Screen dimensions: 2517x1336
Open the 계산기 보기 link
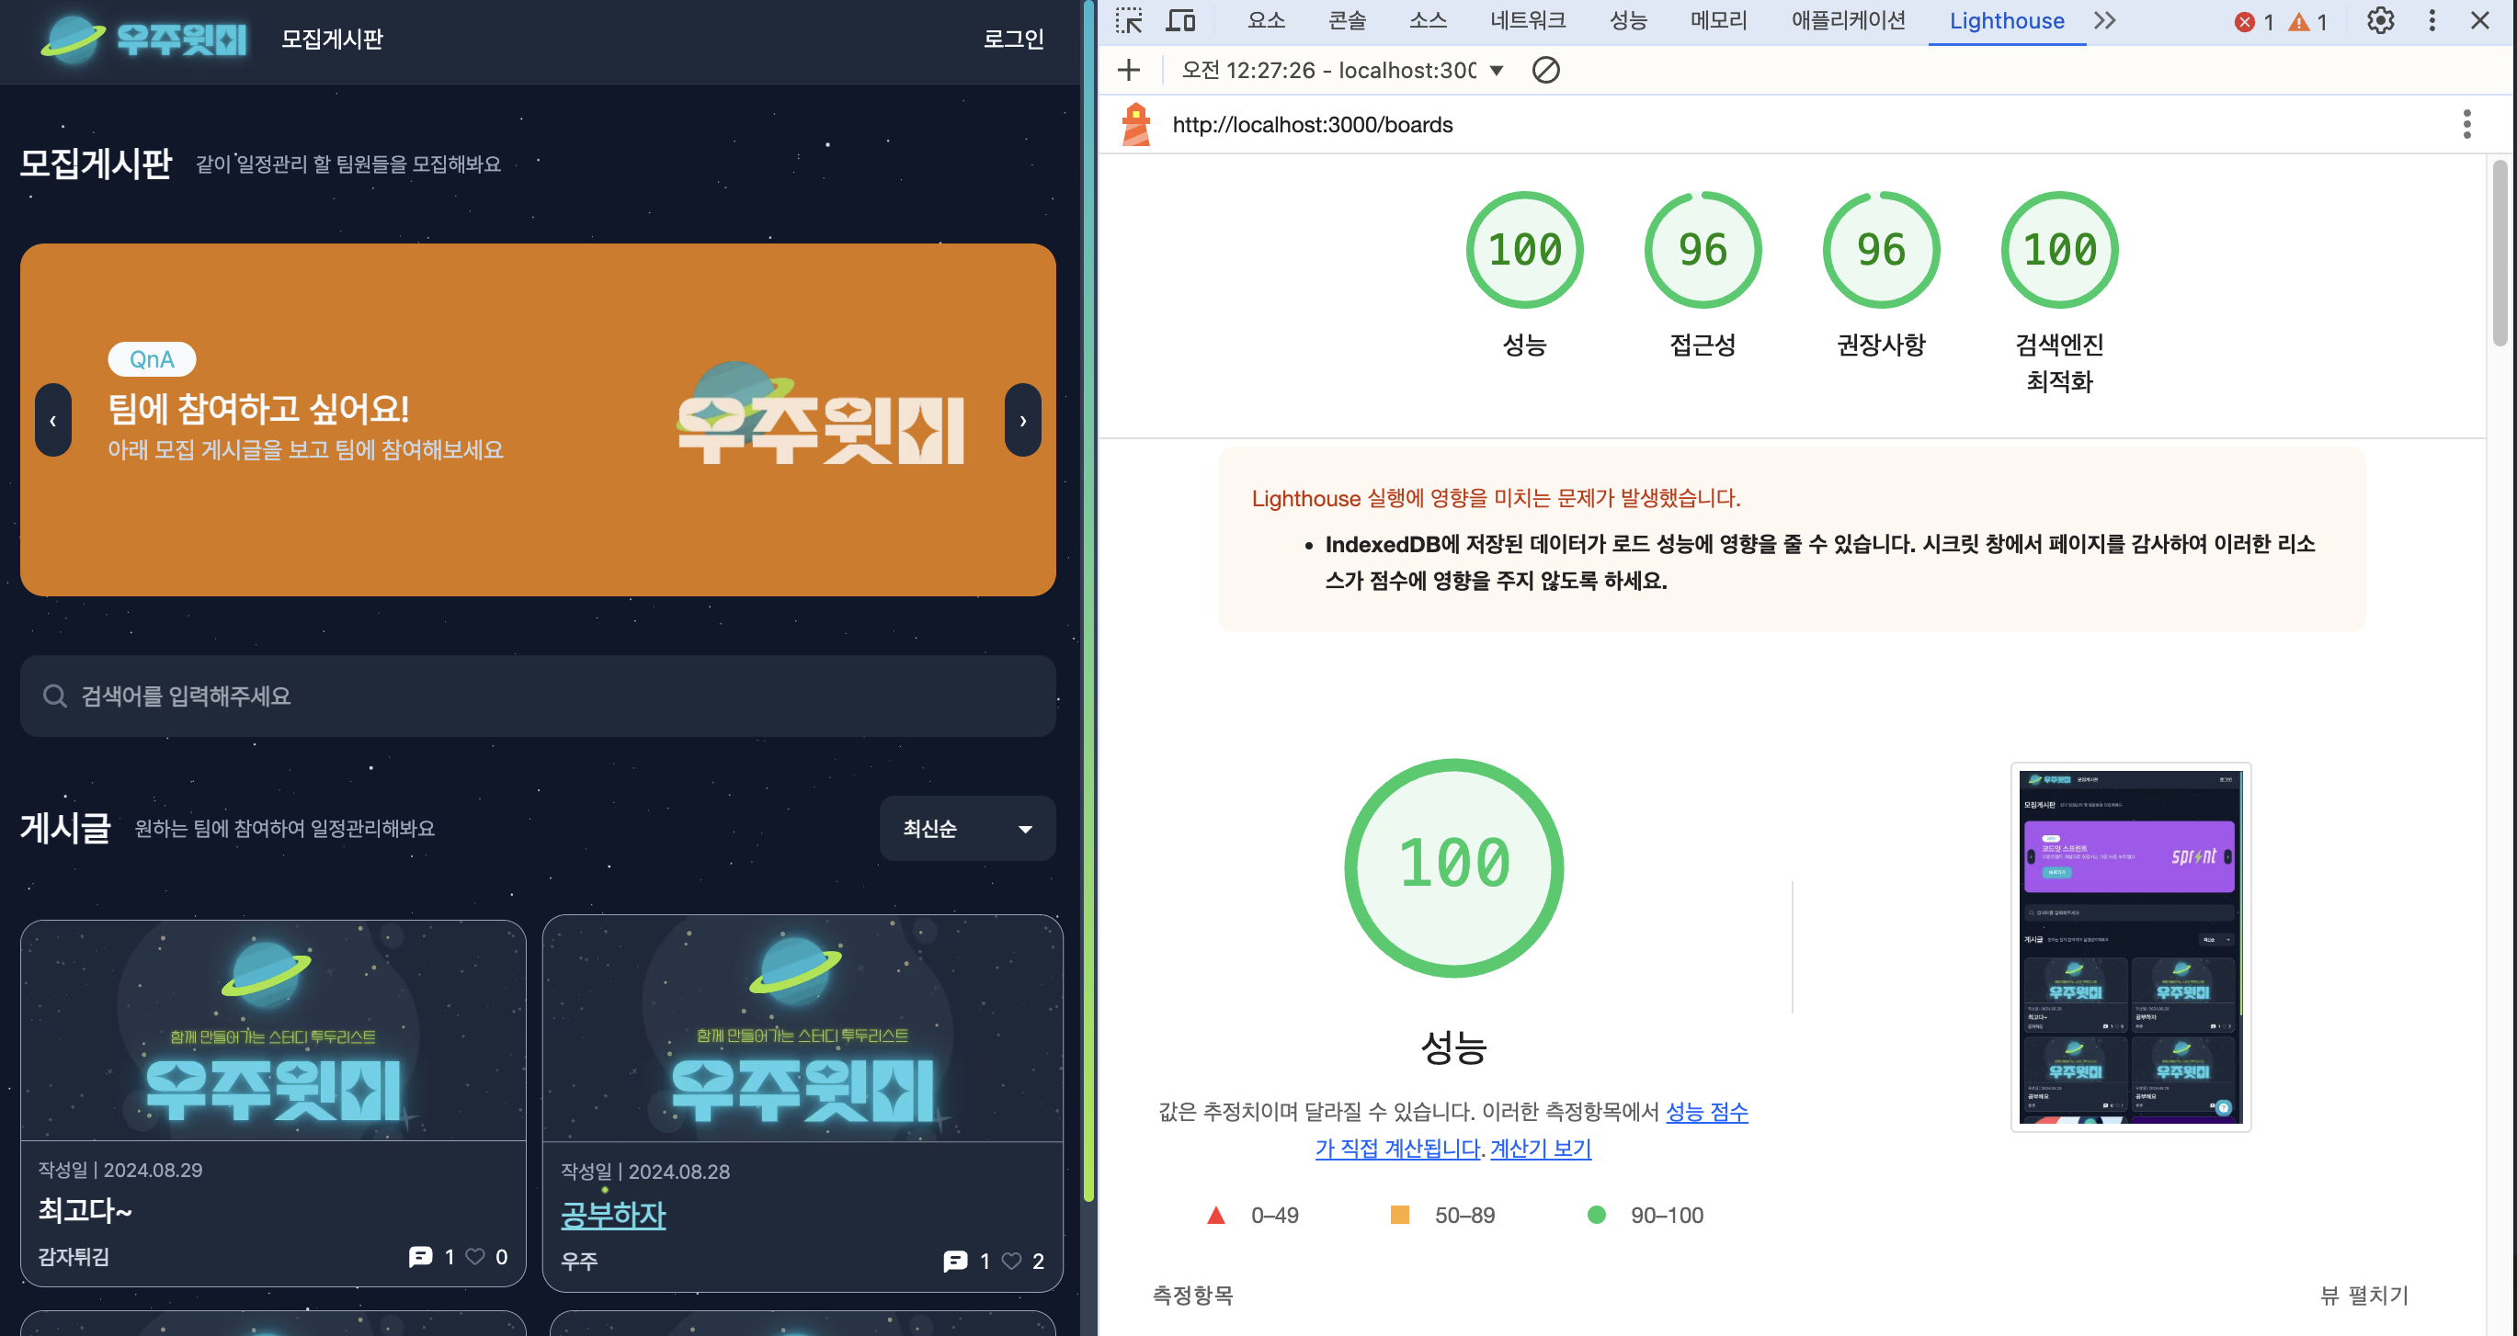tap(1540, 1149)
